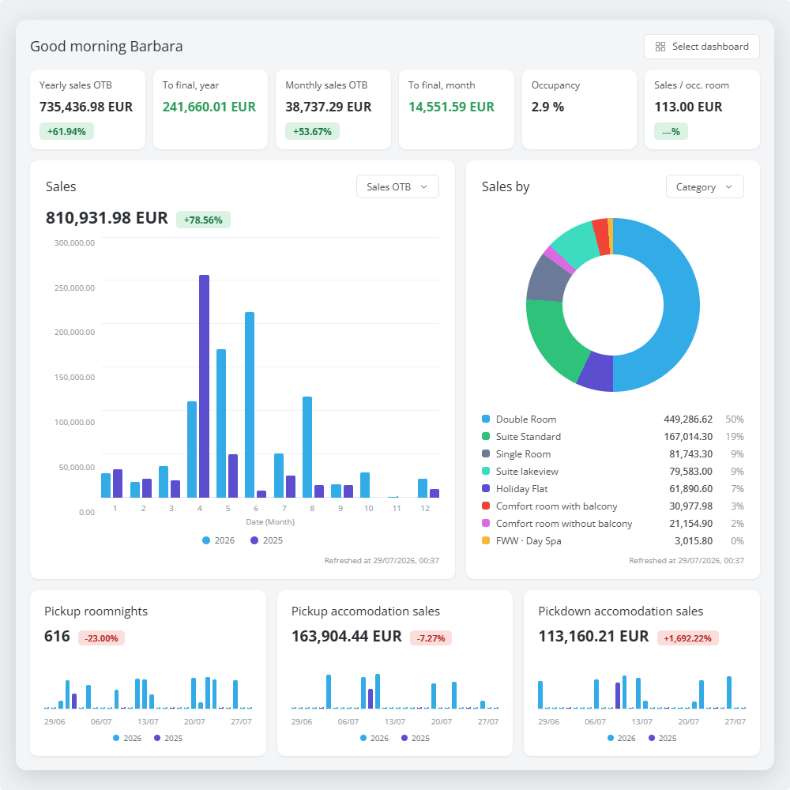Image resolution: width=790 pixels, height=790 pixels.
Task: Click the Good morning Barbara heading
Action: pos(107,47)
